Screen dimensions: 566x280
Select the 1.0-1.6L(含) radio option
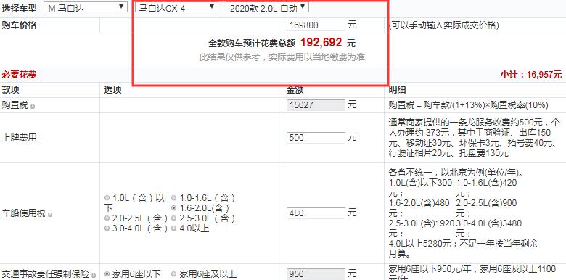click(173, 198)
